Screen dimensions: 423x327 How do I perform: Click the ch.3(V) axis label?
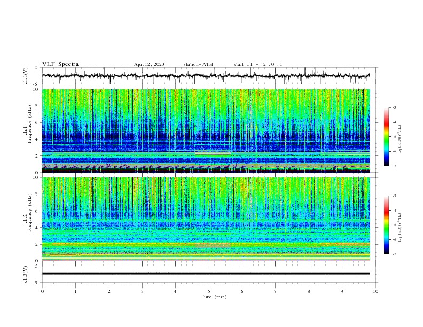tap(26, 274)
